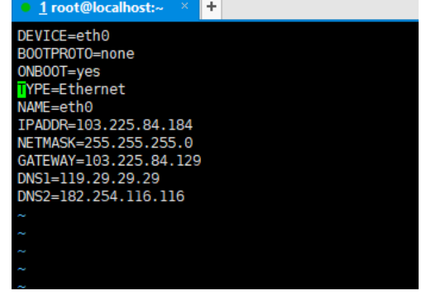Screen dimensions: 422x292
Task: Click the green status dot on the tab
Action: coord(24,8)
